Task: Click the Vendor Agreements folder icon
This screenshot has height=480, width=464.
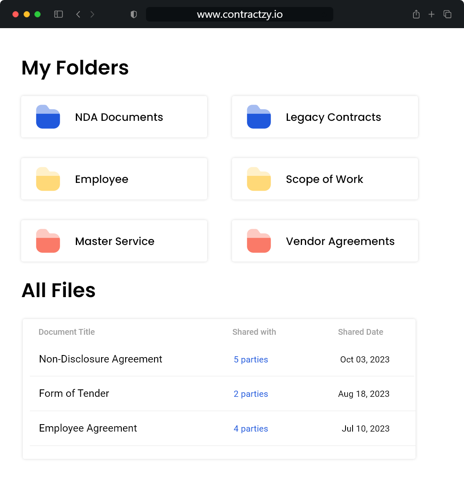Action: click(259, 241)
